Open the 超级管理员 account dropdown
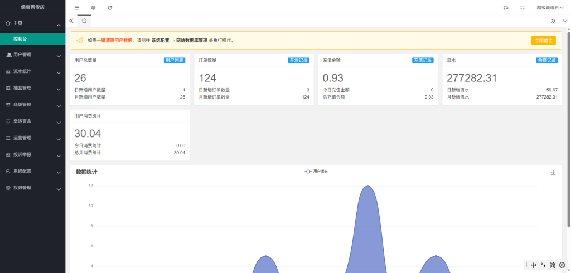Viewport: 571px width, 273px height. (x=550, y=8)
